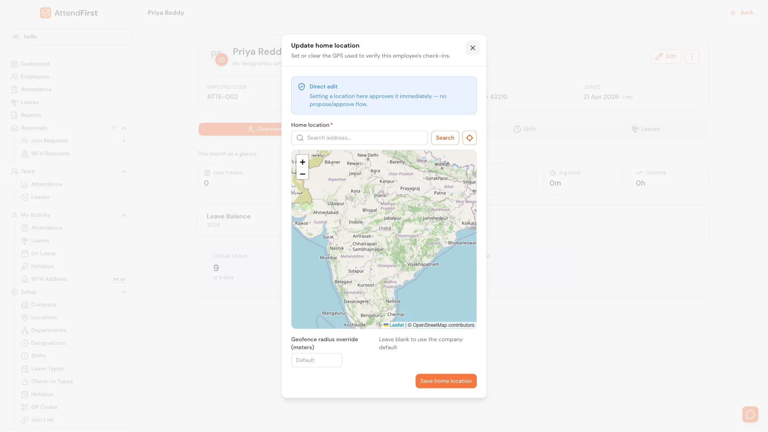Collapse the Setup section chevron

coord(124,292)
